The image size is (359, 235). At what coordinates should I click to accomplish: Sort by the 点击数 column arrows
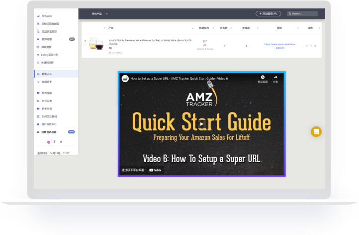click(231, 28)
